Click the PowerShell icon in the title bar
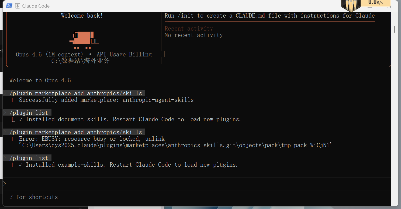 (x=9, y=6)
